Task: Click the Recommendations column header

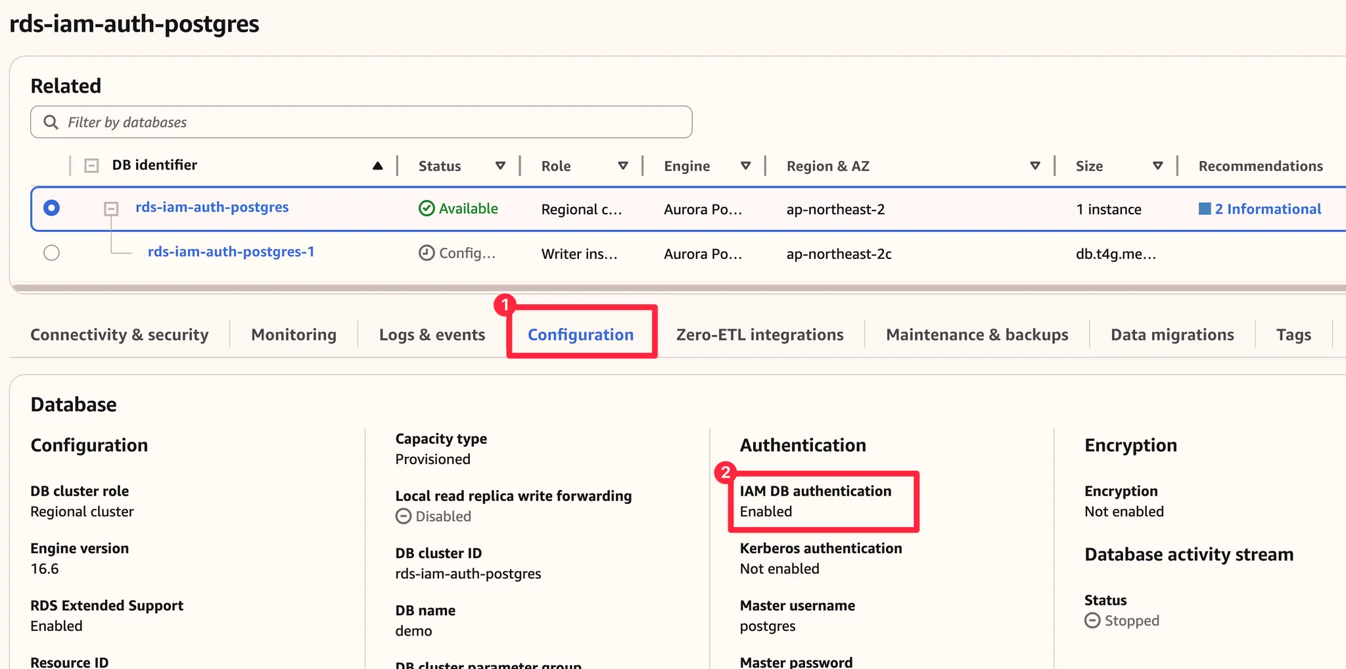Action: 1261,166
